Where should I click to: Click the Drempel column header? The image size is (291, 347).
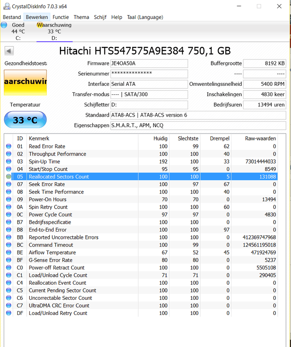pos(216,138)
